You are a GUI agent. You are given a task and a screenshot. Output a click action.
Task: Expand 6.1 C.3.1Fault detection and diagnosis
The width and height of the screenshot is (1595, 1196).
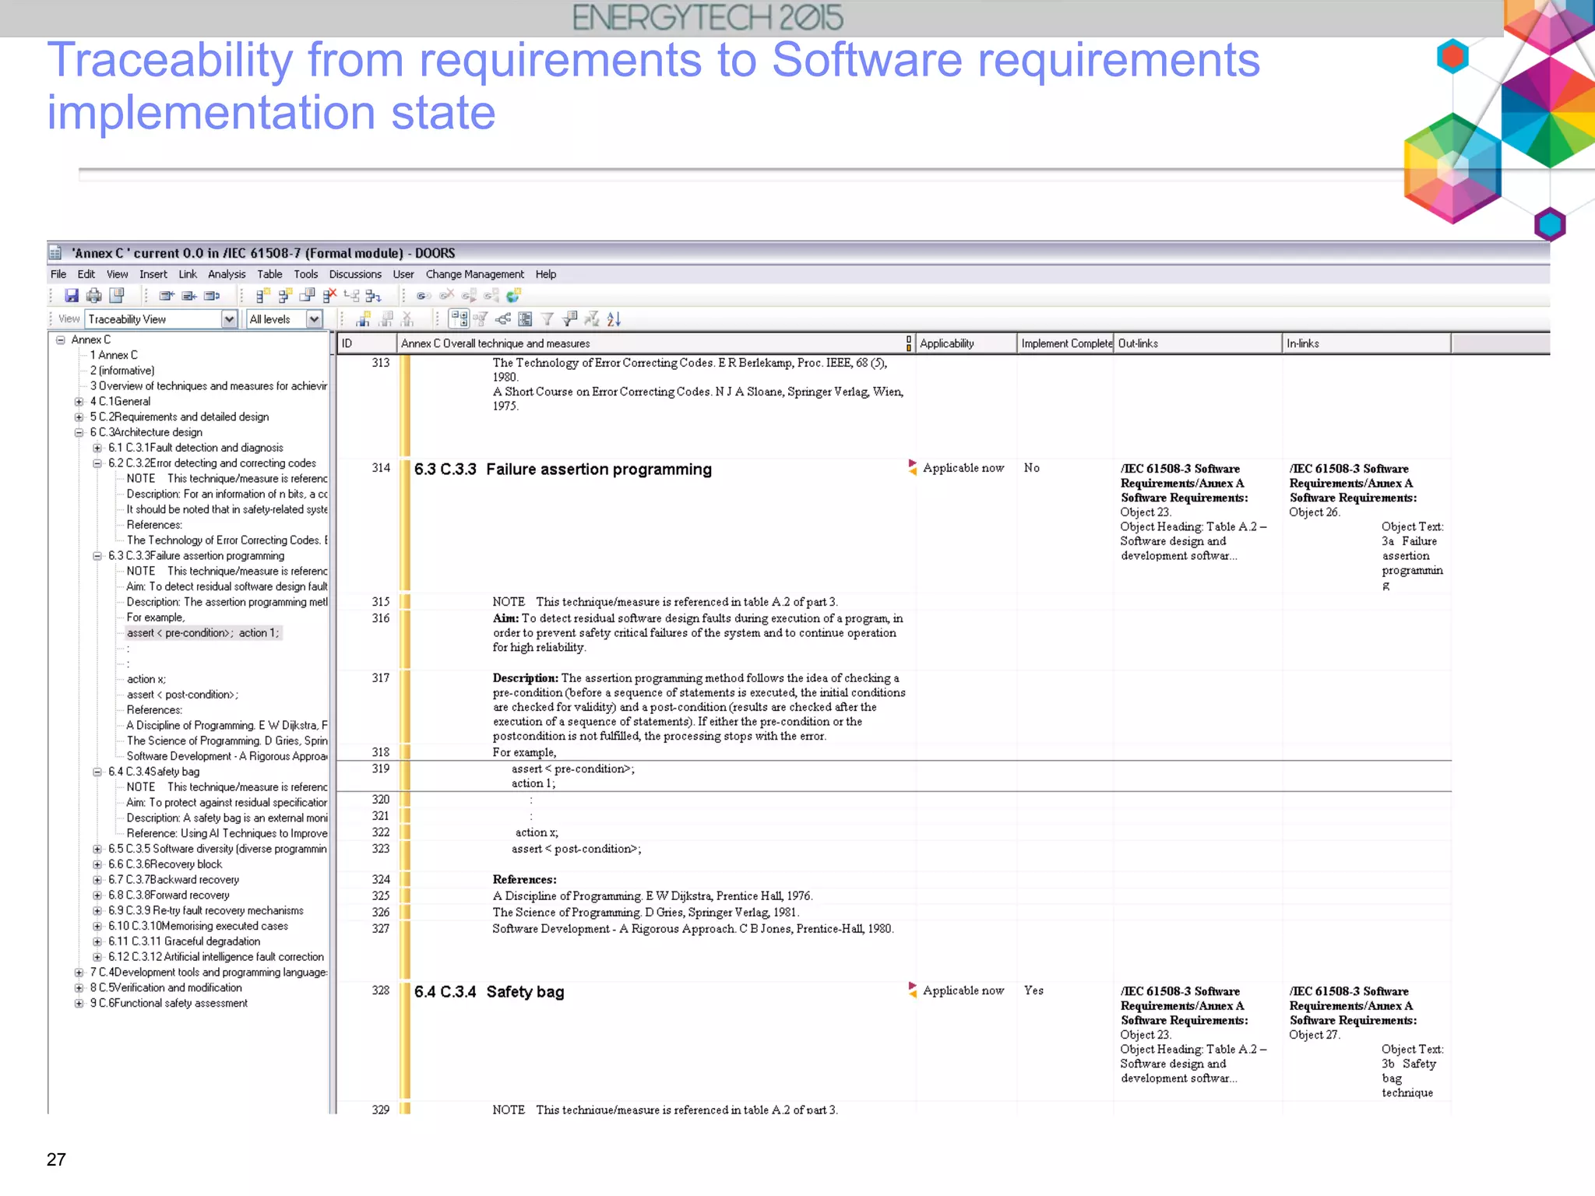point(97,448)
